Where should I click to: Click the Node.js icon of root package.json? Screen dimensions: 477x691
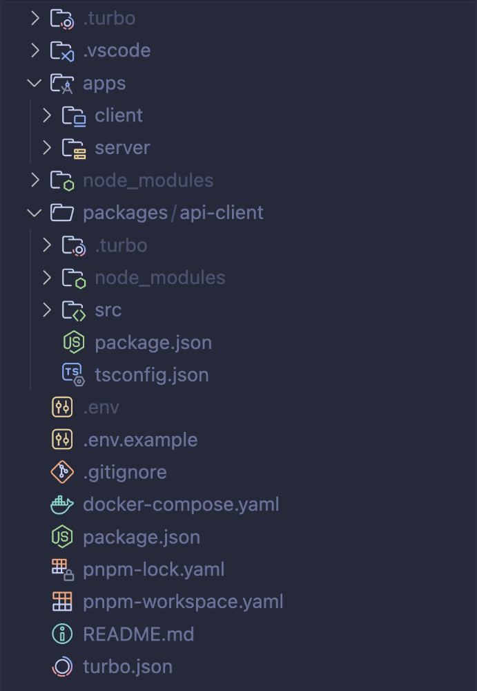(x=62, y=537)
